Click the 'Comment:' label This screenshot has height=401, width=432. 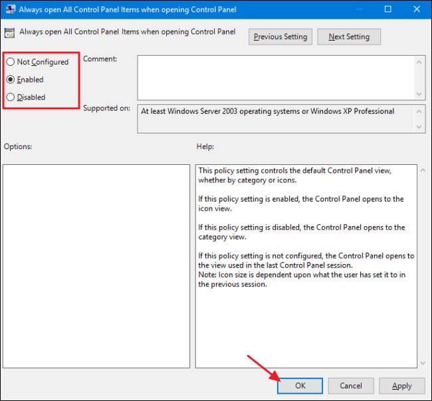pos(100,59)
